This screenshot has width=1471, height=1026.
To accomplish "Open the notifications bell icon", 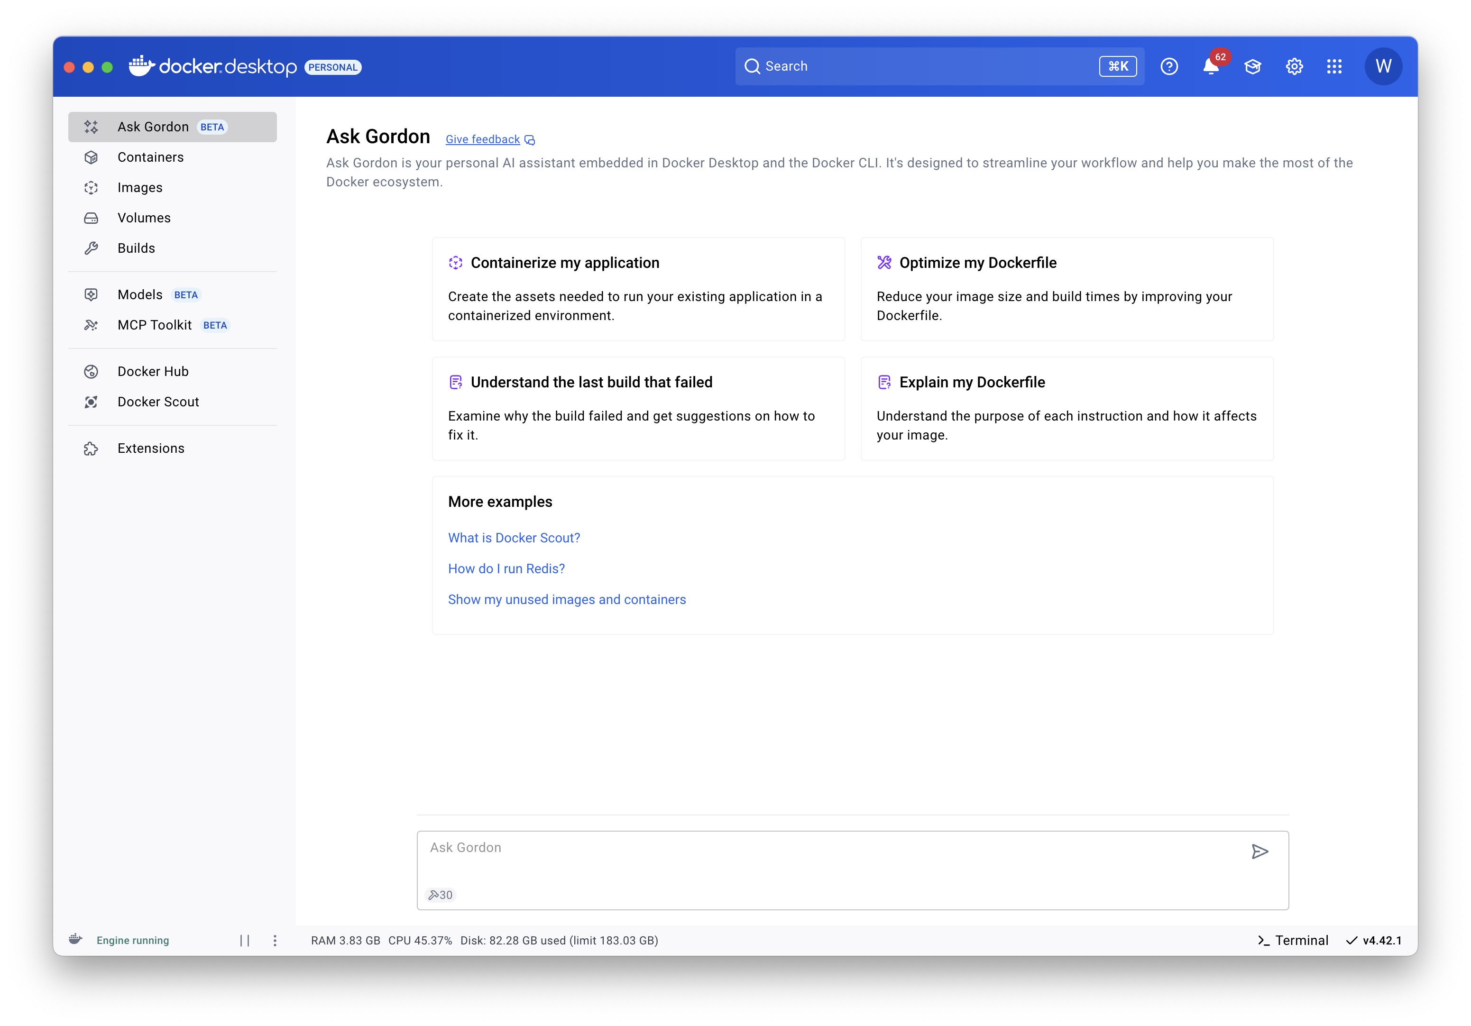I will 1210,66.
